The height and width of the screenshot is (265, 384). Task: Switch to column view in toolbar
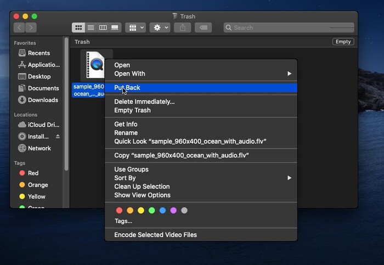(x=103, y=27)
